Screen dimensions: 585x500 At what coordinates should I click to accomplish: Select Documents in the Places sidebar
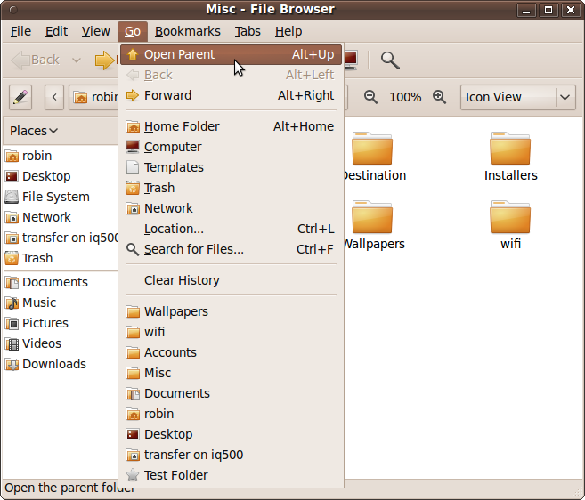[60, 282]
